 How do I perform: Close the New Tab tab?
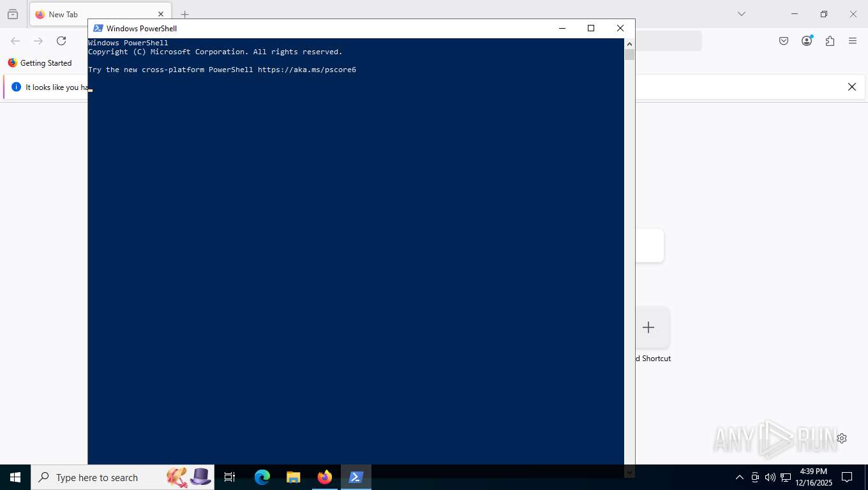pos(161,14)
